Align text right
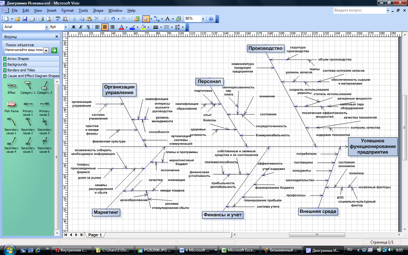 [112, 27]
